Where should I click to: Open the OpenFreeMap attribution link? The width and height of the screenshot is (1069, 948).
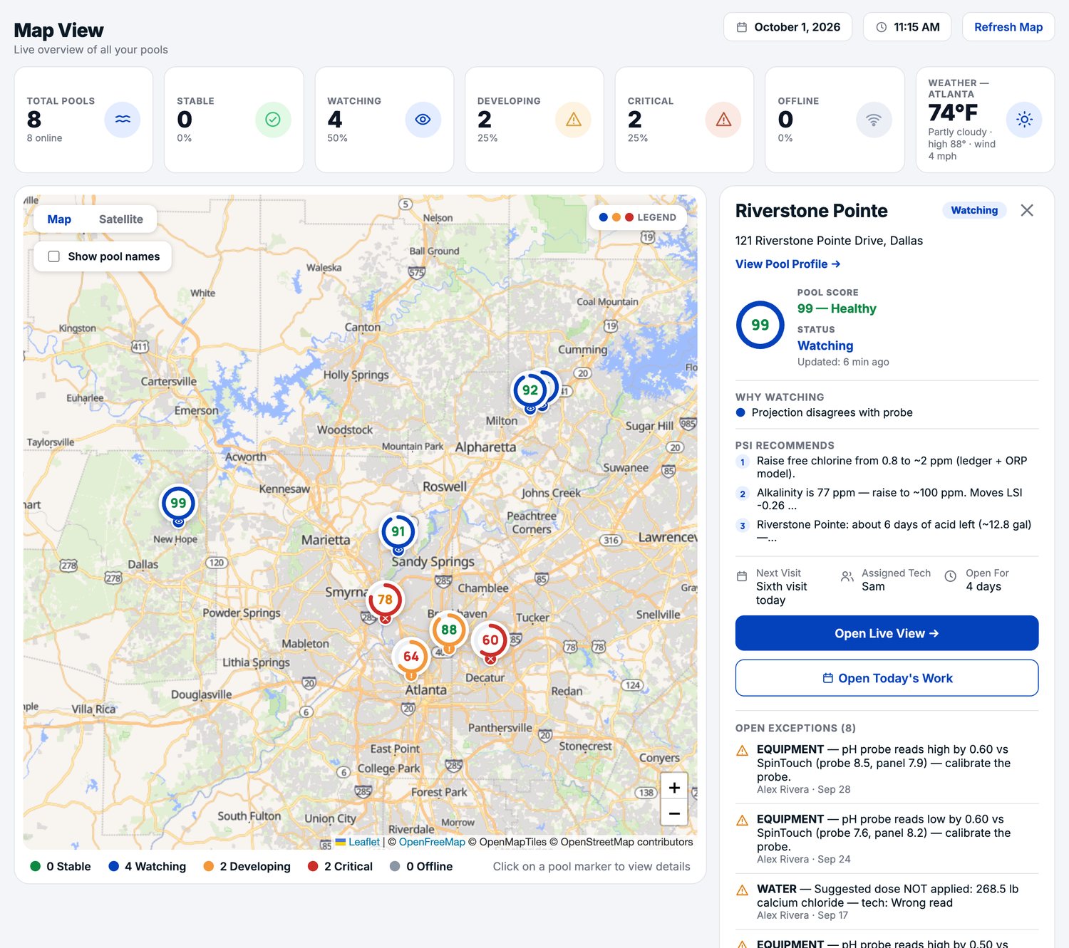coord(432,842)
